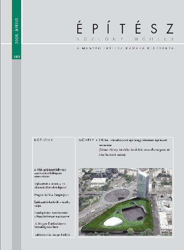Image resolution: width=184 pixels, height=250 pixels.
Task: Click the grey vertical bar below green strip
Action: point(17,155)
